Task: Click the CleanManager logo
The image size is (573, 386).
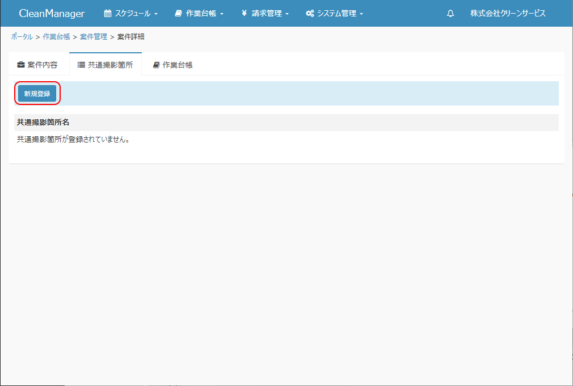Action: 52,14
